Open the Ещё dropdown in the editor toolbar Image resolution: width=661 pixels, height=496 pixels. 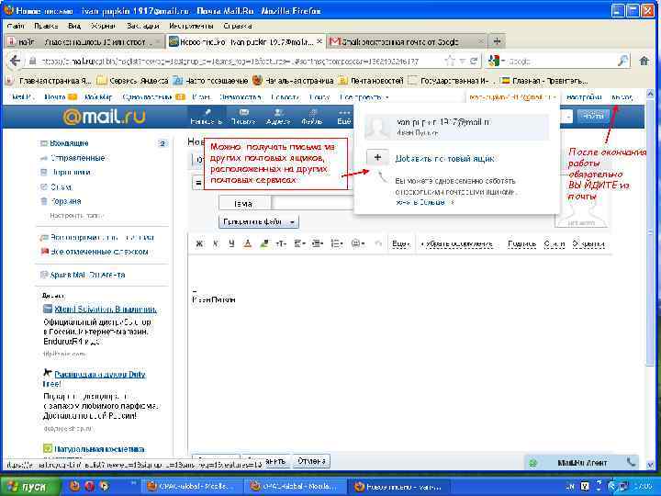(401, 243)
